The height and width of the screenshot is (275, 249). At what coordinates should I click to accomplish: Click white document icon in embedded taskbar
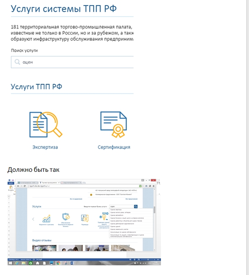coord(44,263)
